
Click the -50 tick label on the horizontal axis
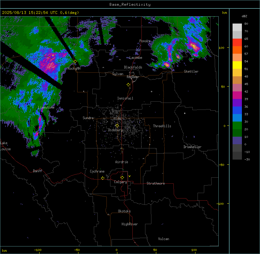point(77,250)
